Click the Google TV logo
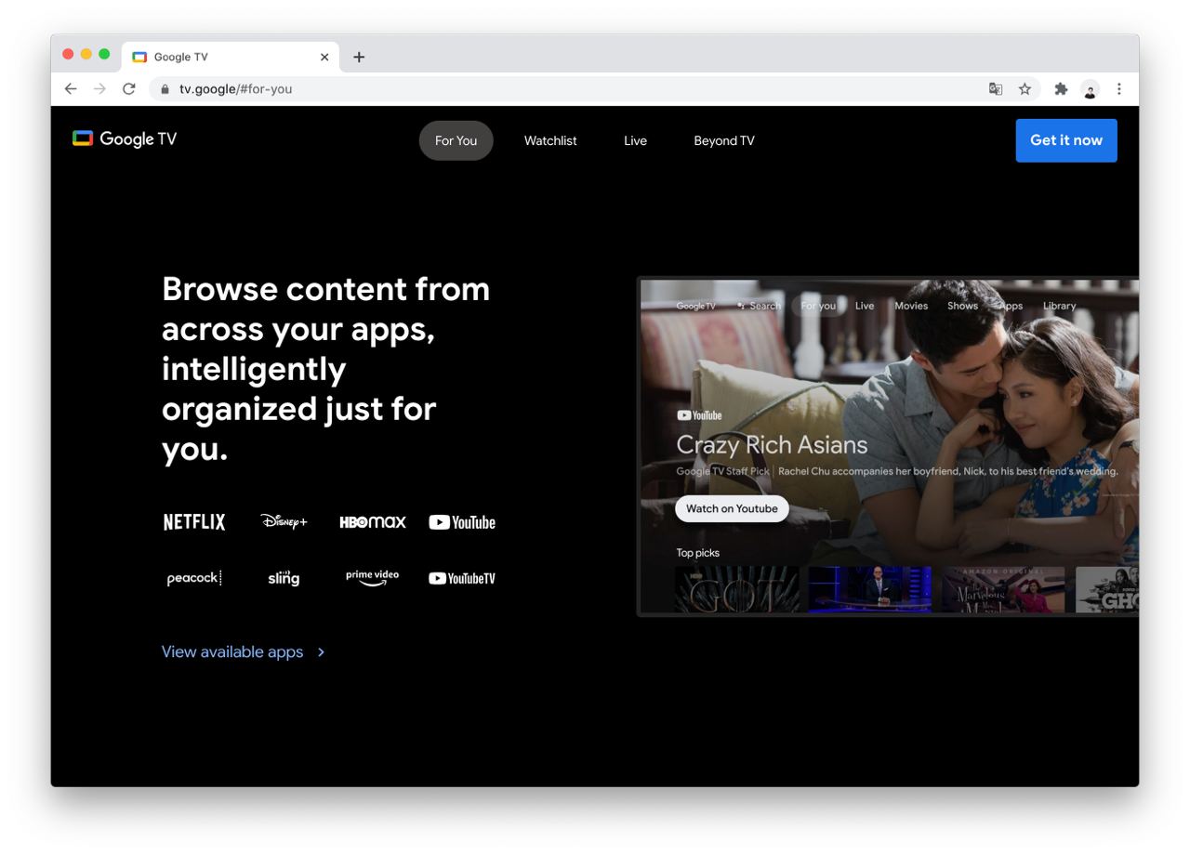The image size is (1190, 854). point(125,139)
